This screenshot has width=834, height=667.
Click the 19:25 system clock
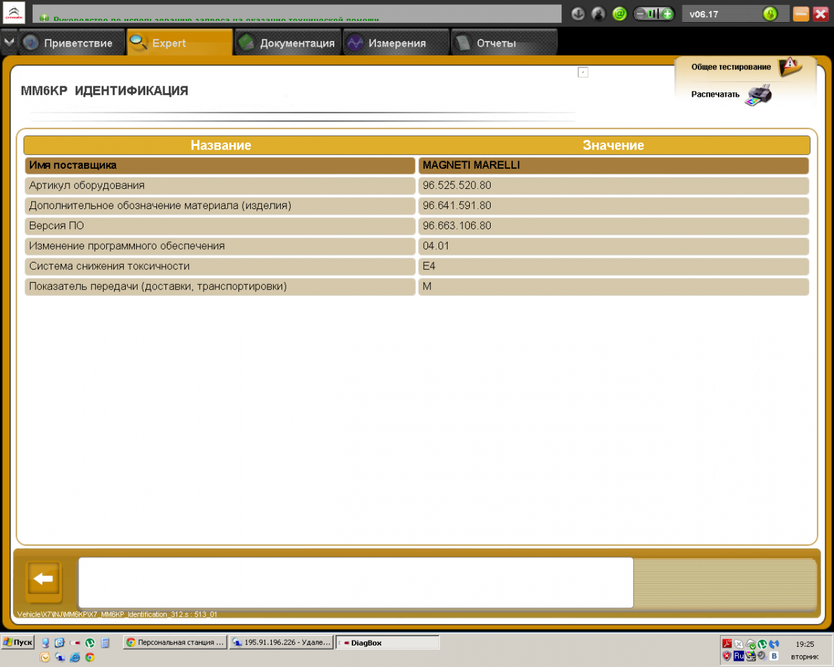tap(805, 644)
